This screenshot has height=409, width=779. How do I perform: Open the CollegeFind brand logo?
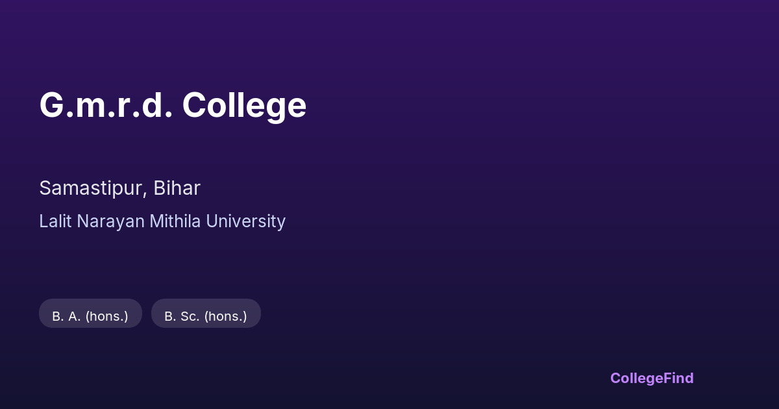(x=652, y=378)
